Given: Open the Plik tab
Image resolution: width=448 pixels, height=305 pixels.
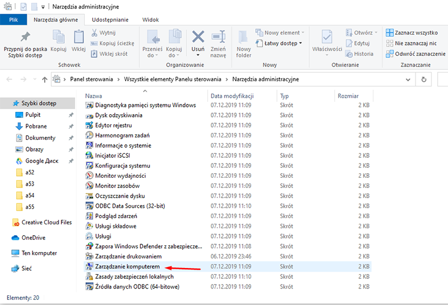Looking at the screenshot, I should tap(14, 20).
